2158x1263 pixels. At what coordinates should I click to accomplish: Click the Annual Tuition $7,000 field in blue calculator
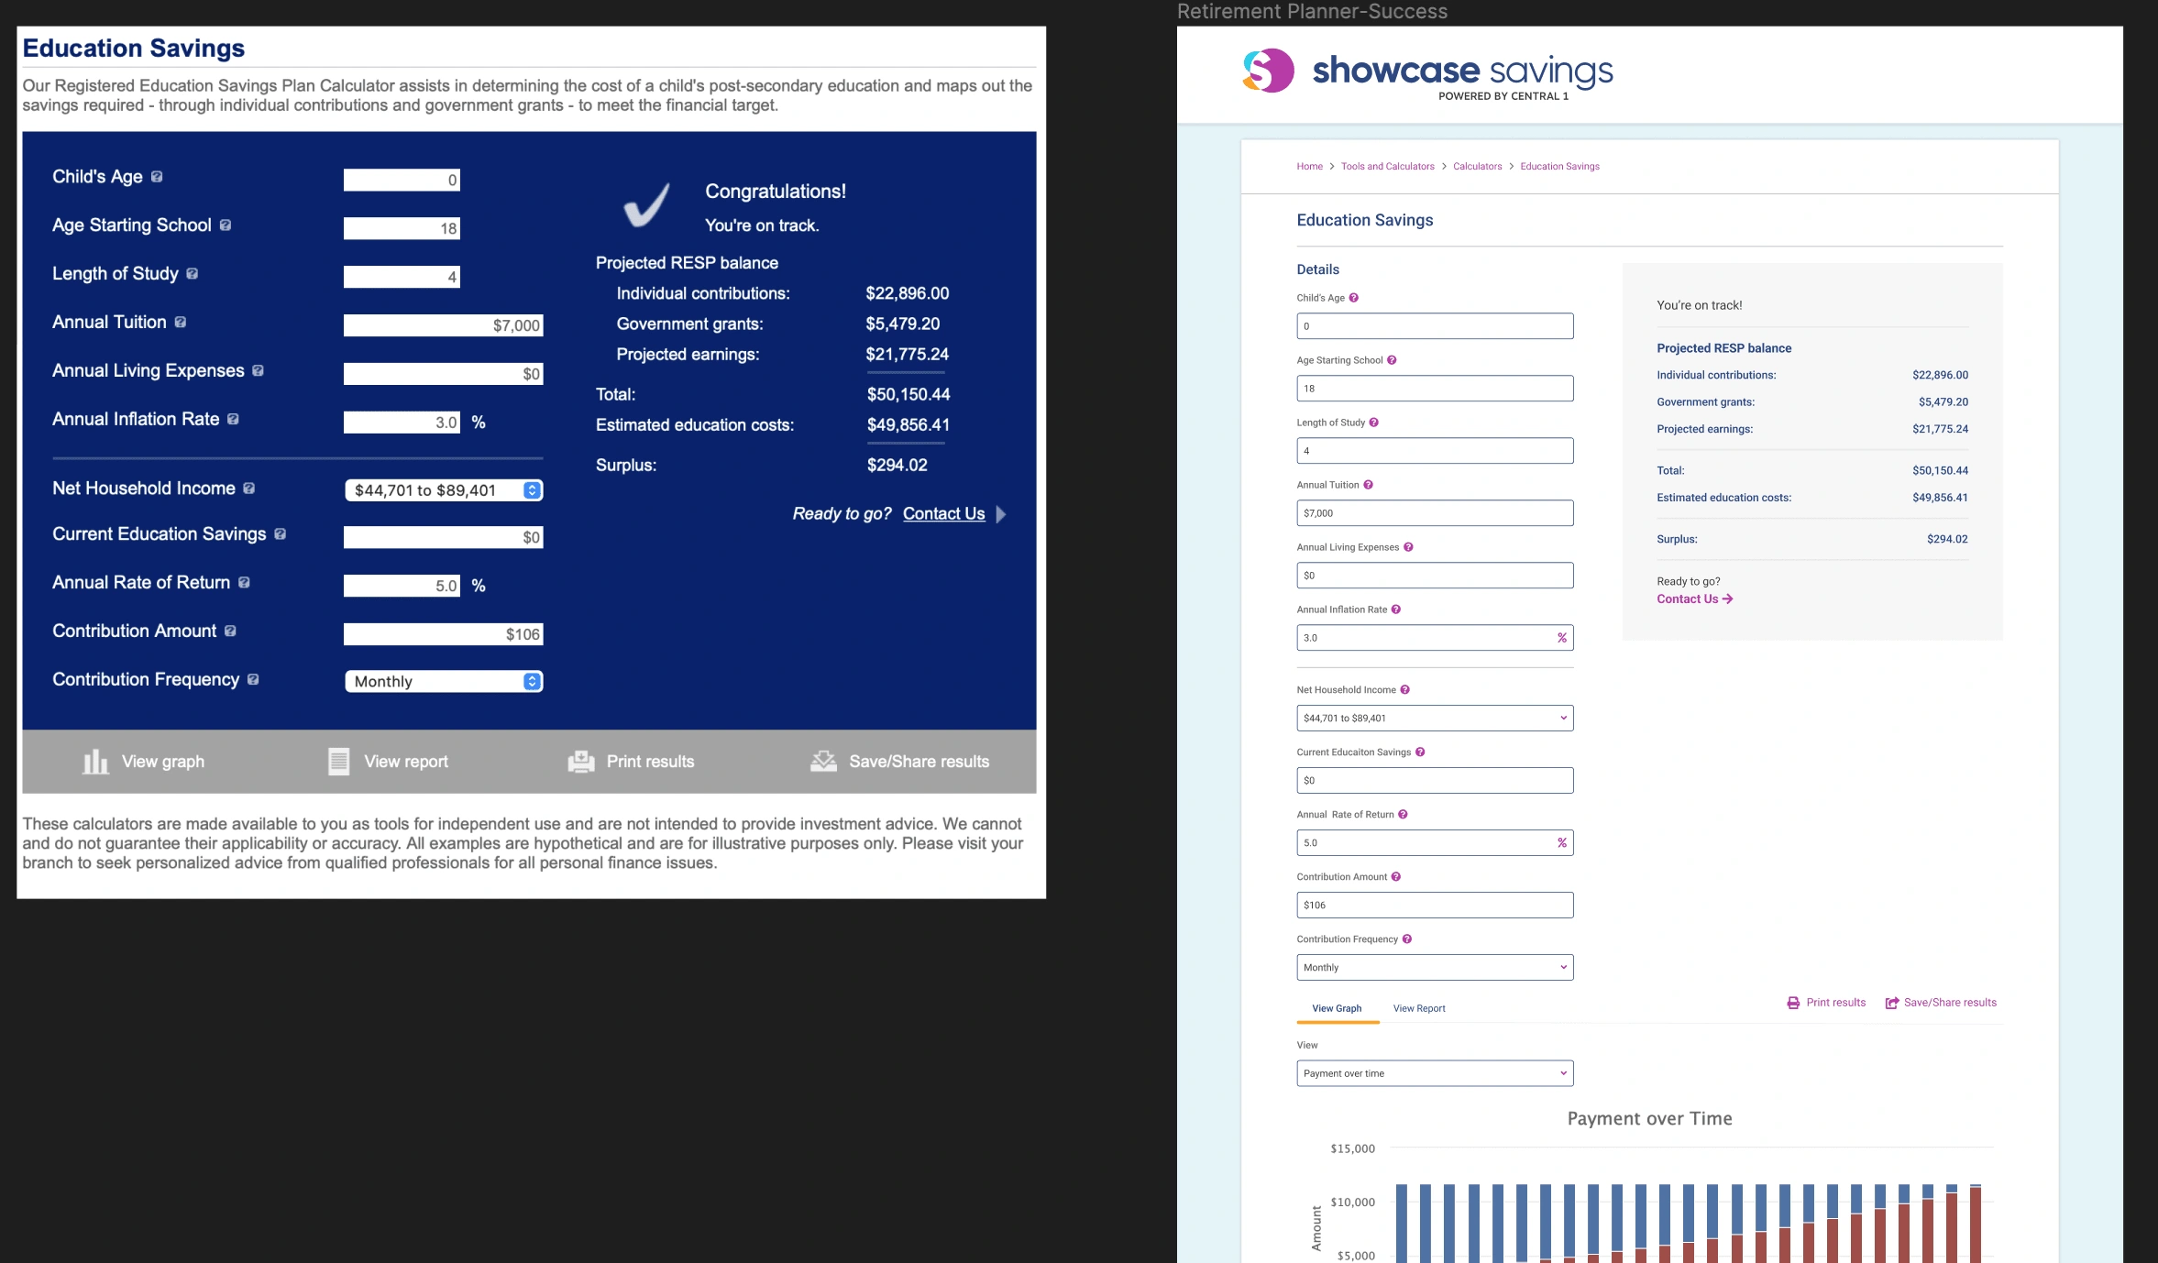pyautogui.click(x=444, y=325)
